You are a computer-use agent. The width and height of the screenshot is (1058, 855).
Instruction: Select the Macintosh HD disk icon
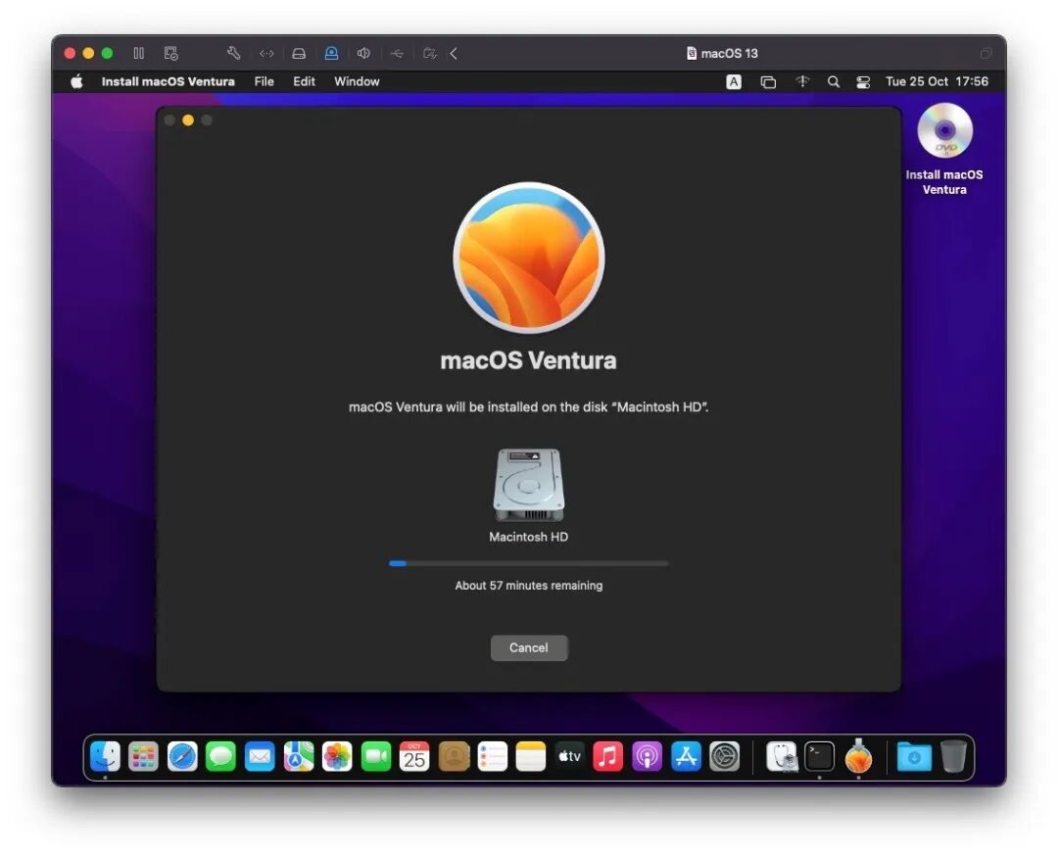click(x=528, y=485)
